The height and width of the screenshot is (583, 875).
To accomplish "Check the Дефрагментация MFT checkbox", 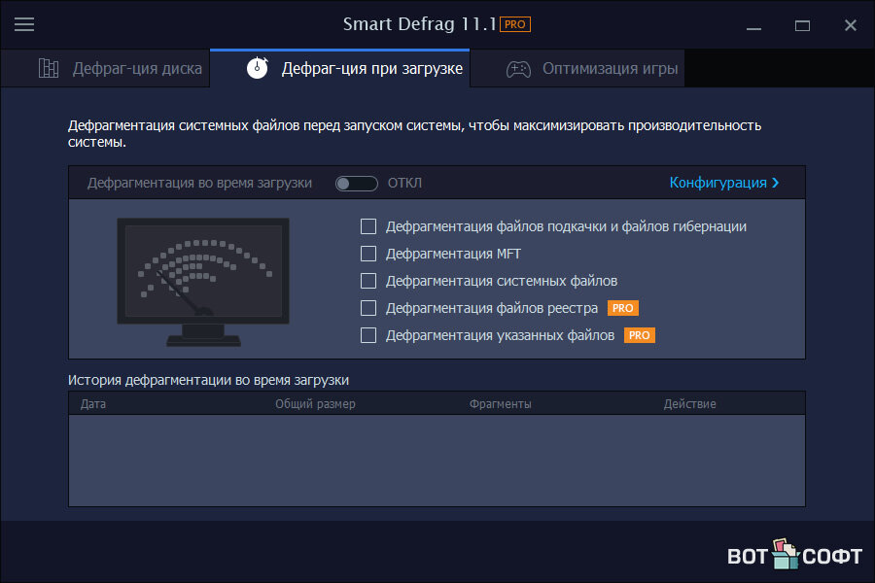I will (368, 254).
